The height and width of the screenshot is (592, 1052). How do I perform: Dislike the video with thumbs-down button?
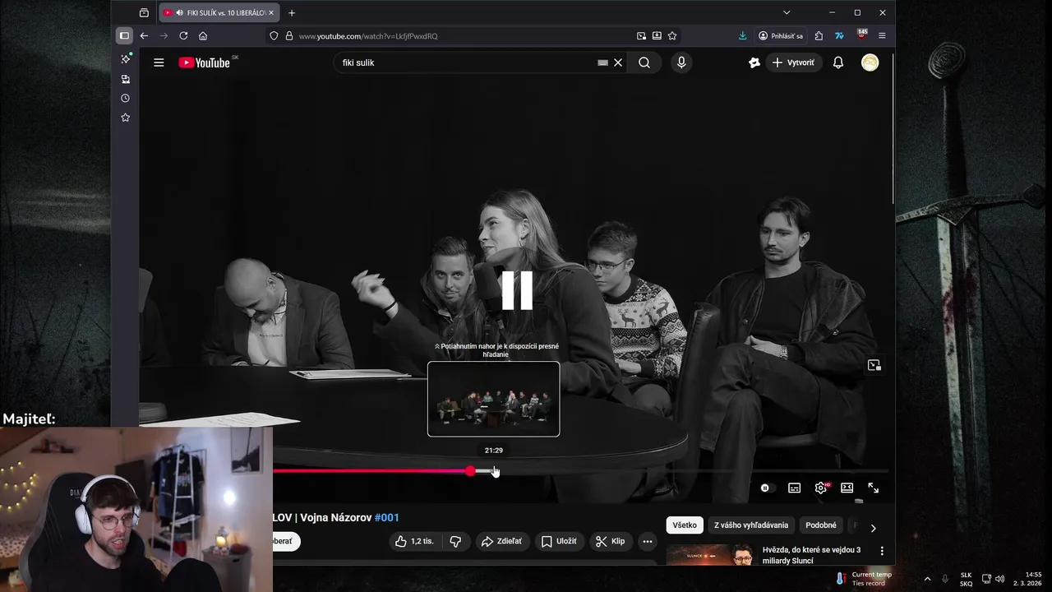455,541
